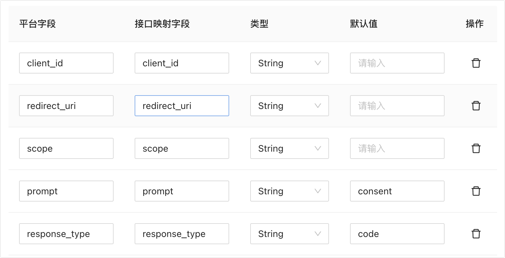Click trash icon for response_type row
The width and height of the screenshot is (505, 258).
(476, 234)
